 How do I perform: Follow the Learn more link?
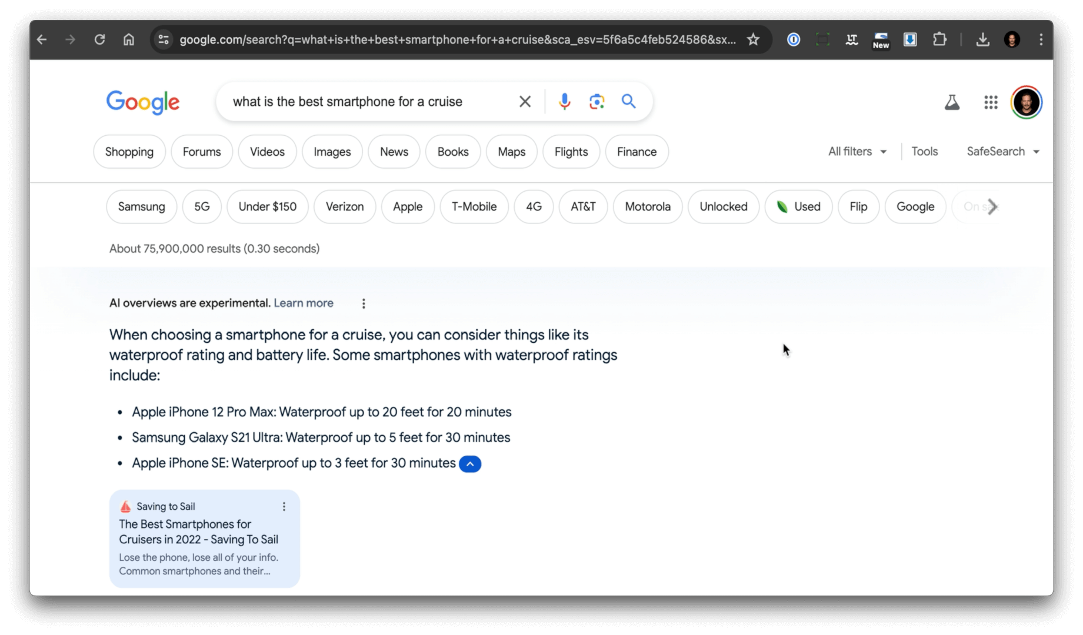coord(304,303)
